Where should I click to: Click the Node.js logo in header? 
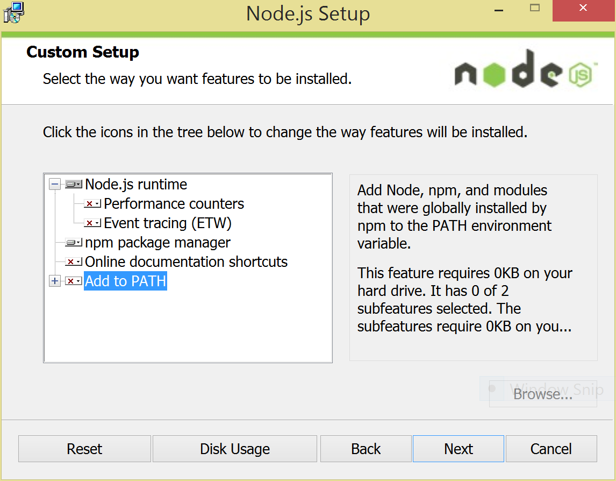point(526,69)
